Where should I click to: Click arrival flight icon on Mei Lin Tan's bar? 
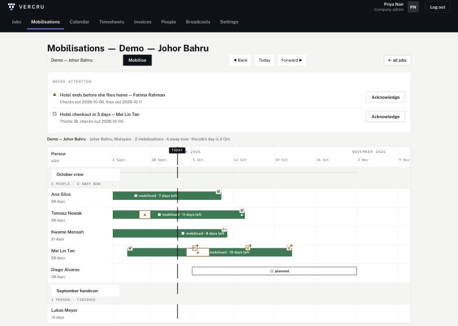tap(130, 248)
